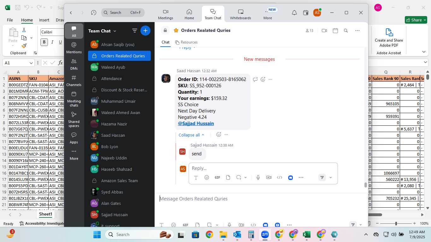Click the Zoom Search box

pos(123,13)
